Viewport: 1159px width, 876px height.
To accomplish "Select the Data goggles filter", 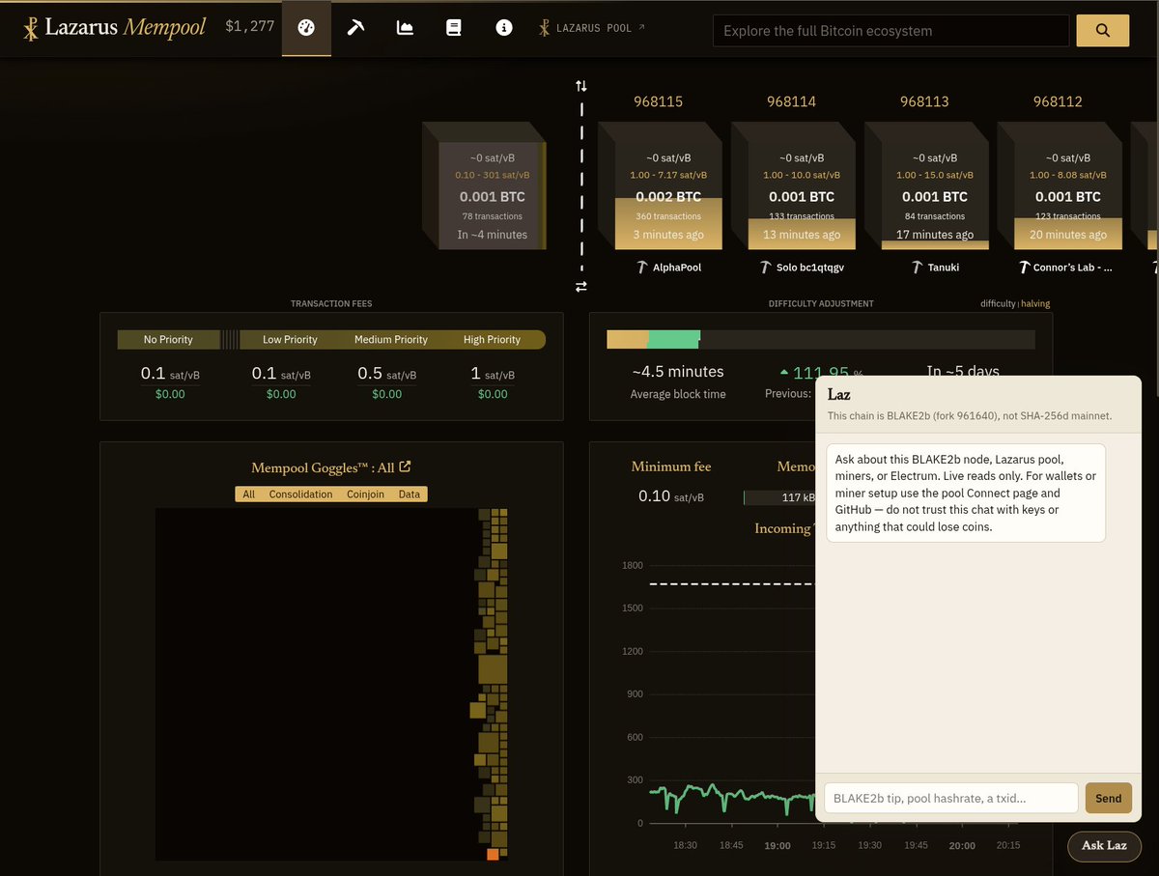I will pyautogui.click(x=410, y=494).
